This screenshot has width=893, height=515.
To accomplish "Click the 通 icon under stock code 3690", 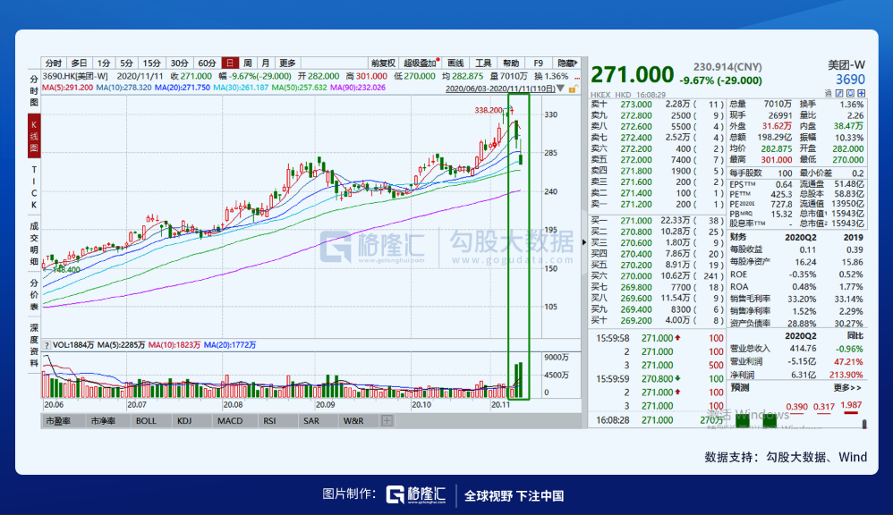I will coord(828,93).
